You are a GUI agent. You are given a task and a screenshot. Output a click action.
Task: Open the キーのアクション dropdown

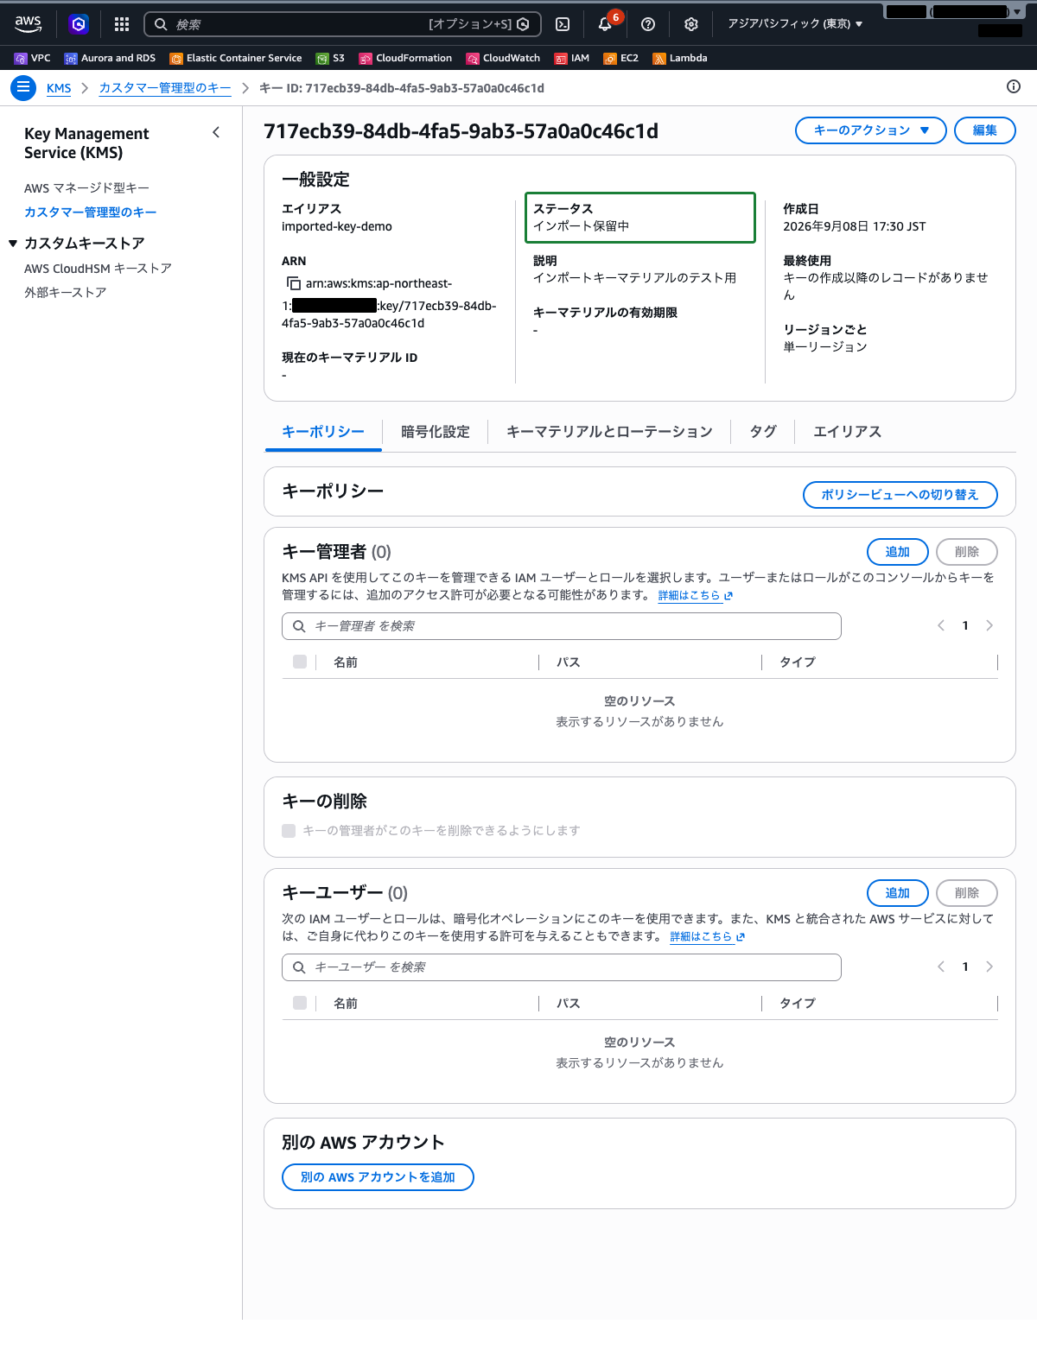[x=871, y=130]
